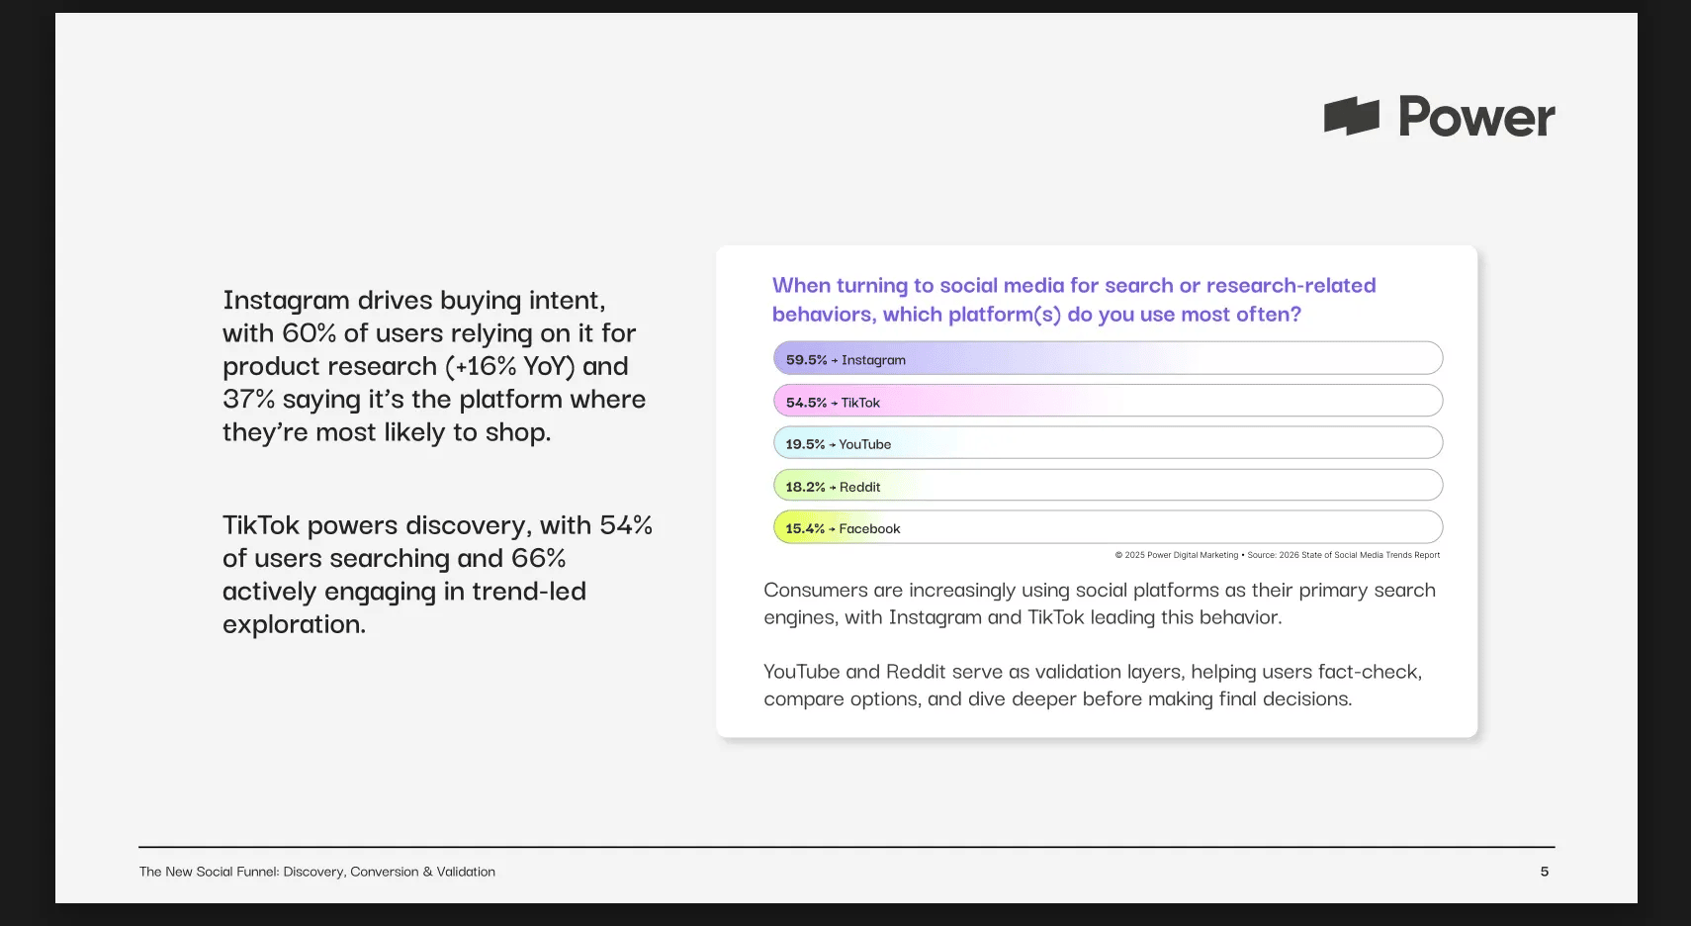Click the footer title The New Social Funnel
The height and width of the screenshot is (926, 1691).
coord(317,872)
